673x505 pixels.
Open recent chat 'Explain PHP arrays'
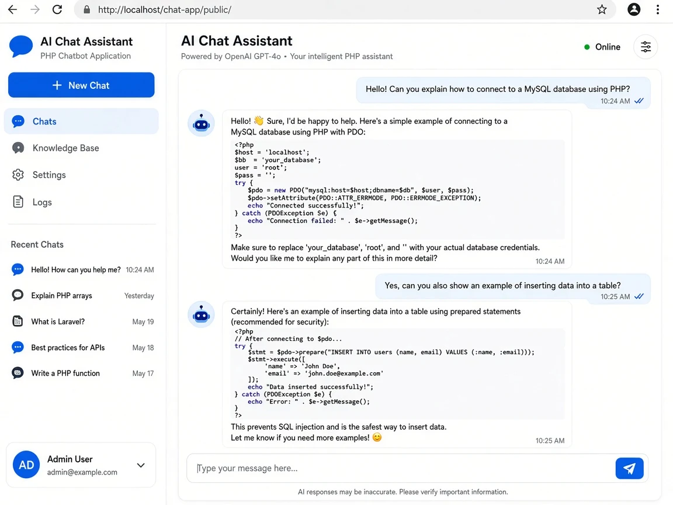[x=82, y=295]
